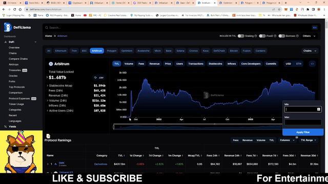The width and height of the screenshot is (328, 184).
Task: Select the TVL chart metric
Action: coord(117,64)
